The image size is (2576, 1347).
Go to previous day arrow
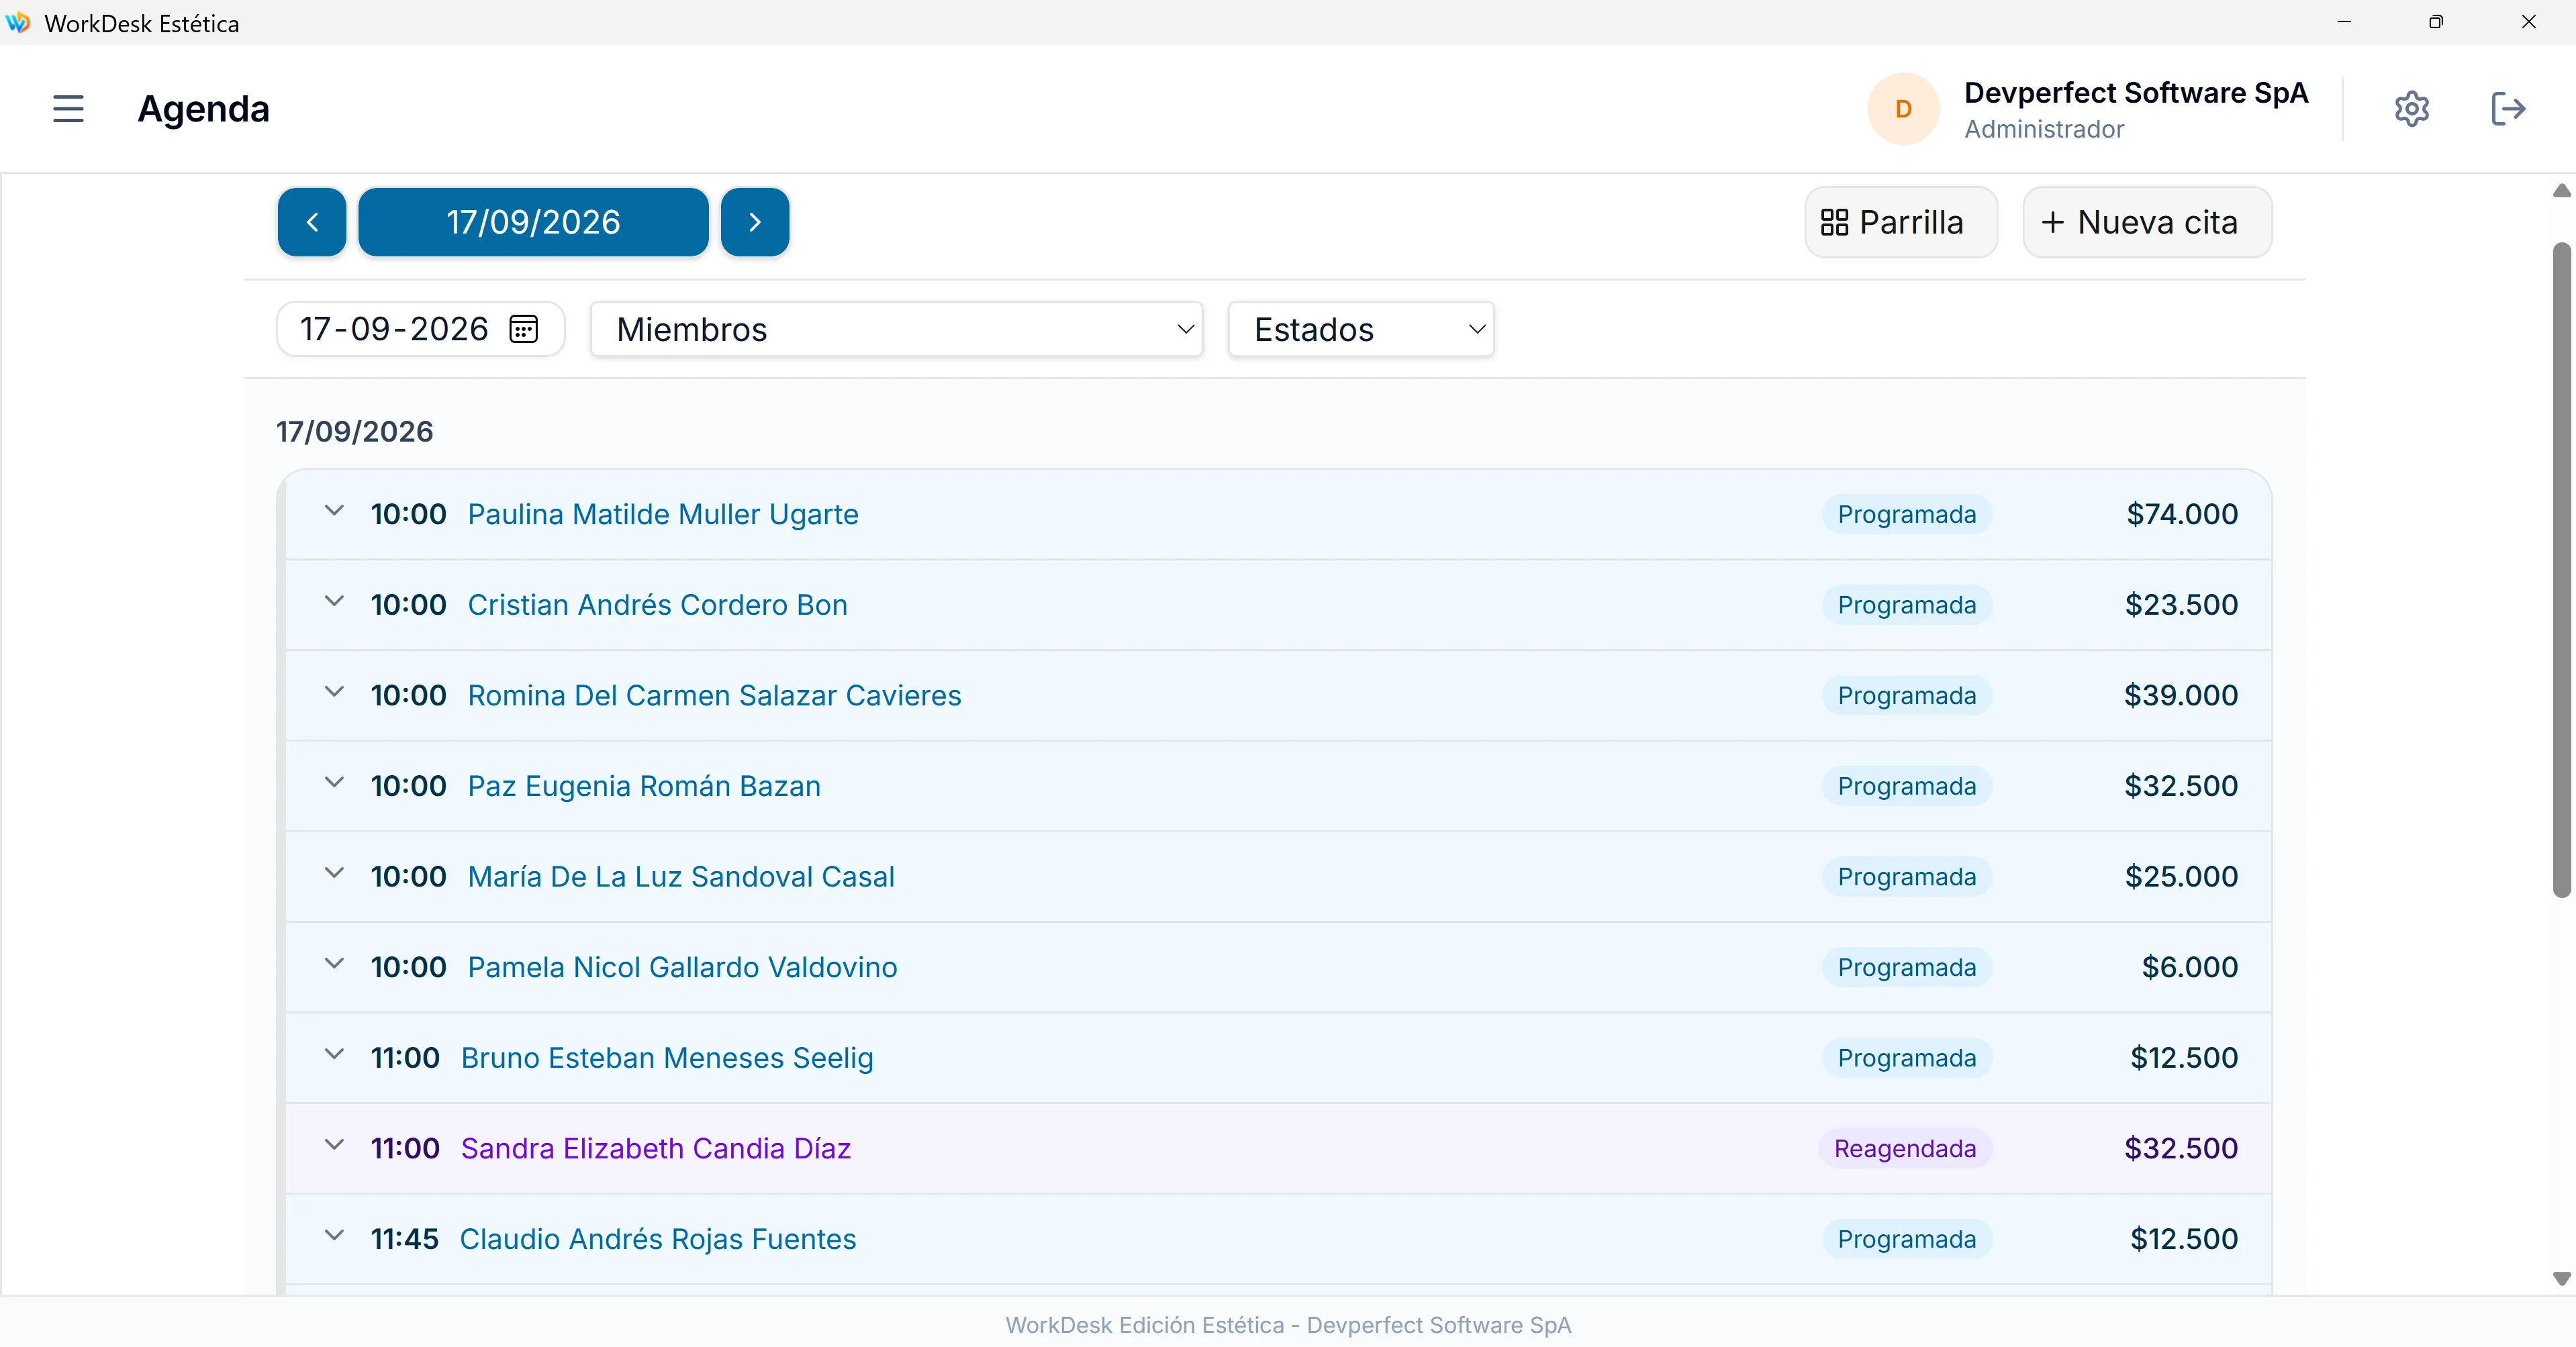[312, 222]
